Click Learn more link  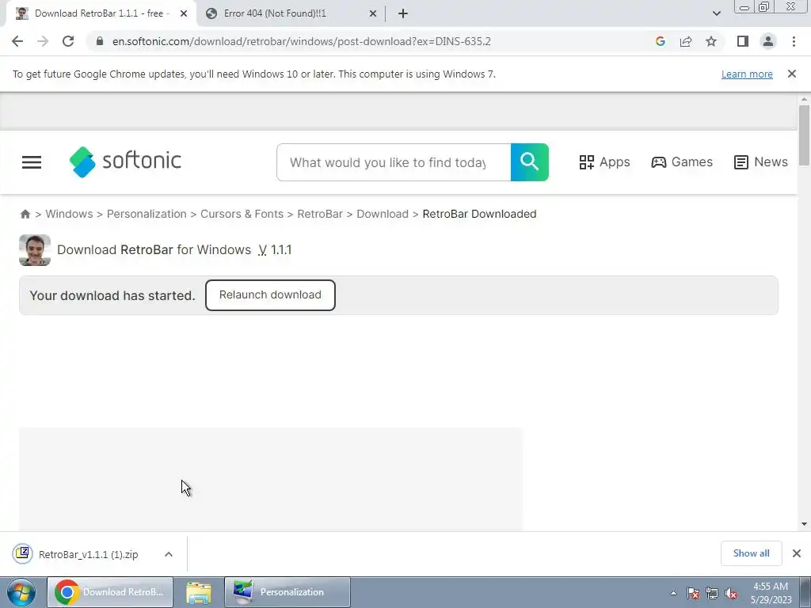tap(747, 74)
